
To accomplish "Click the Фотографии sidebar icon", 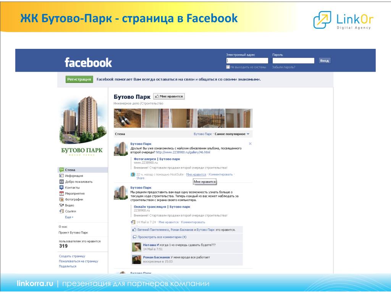I will click(61, 199).
